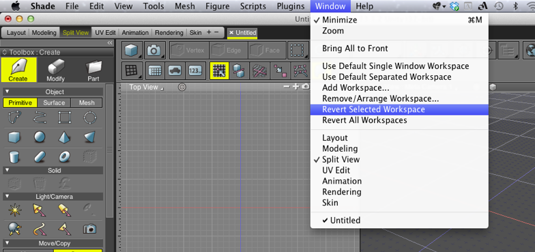This screenshot has height=252, width=535.
Task: Add the yellow cylinder-shaped light
Action: coord(63,210)
